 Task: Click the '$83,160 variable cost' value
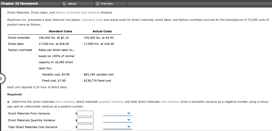coord(99,74)
